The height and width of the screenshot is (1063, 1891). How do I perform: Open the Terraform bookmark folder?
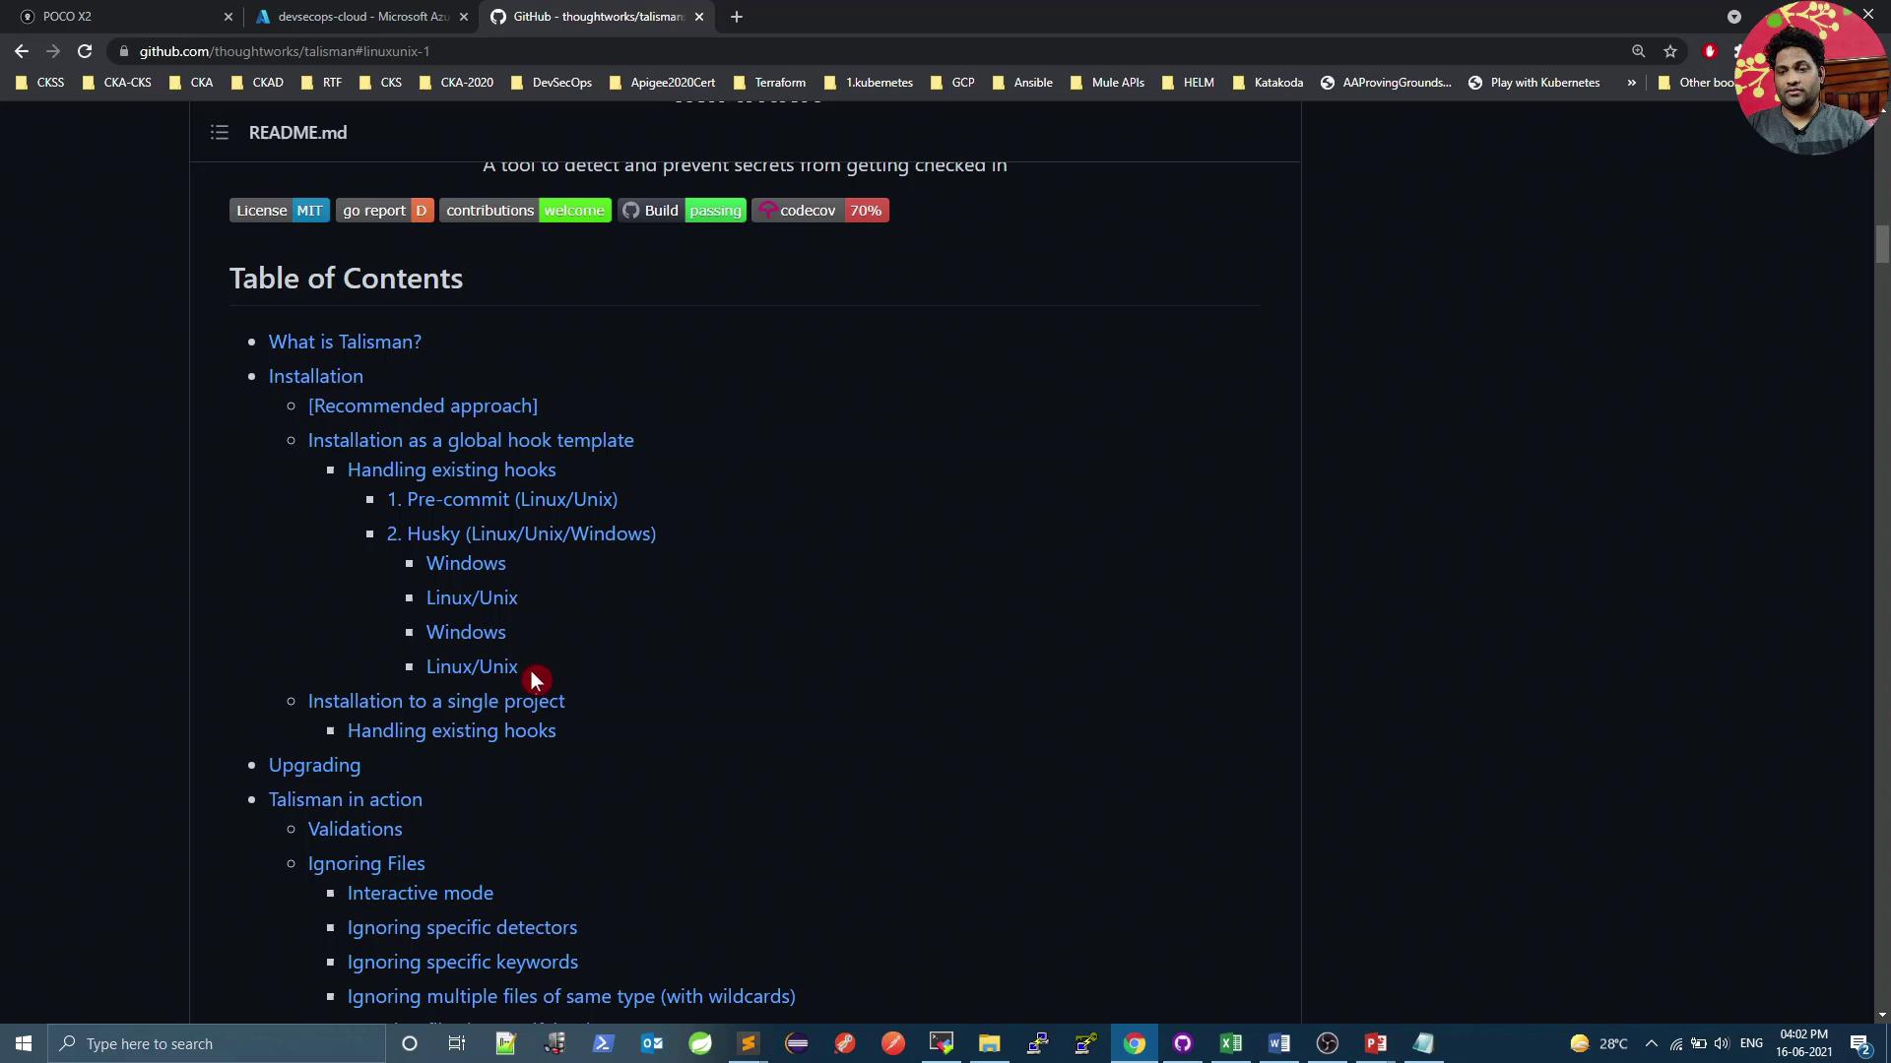click(769, 83)
